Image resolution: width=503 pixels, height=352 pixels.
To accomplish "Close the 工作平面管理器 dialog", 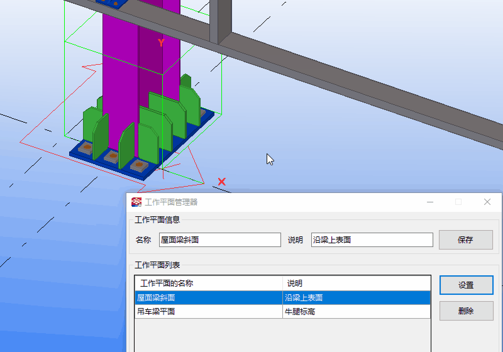I will pyautogui.click(x=487, y=202).
